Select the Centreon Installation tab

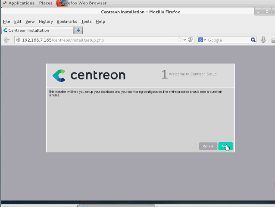click(x=37, y=30)
